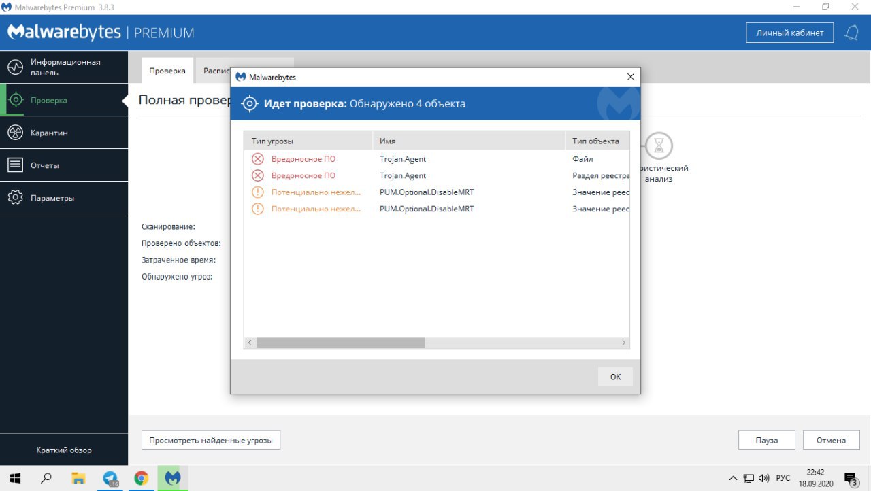The image size is (871, 491).
Task: Click the settings gear icon in sidebar
Action: click(x=16, y=198)
